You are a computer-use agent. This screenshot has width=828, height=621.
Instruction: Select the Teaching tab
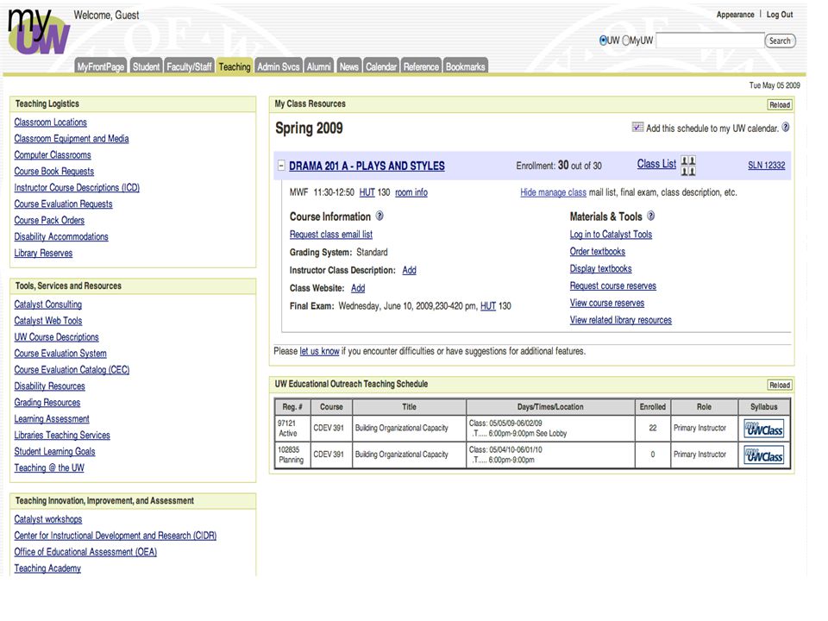(x=235, y=66)
